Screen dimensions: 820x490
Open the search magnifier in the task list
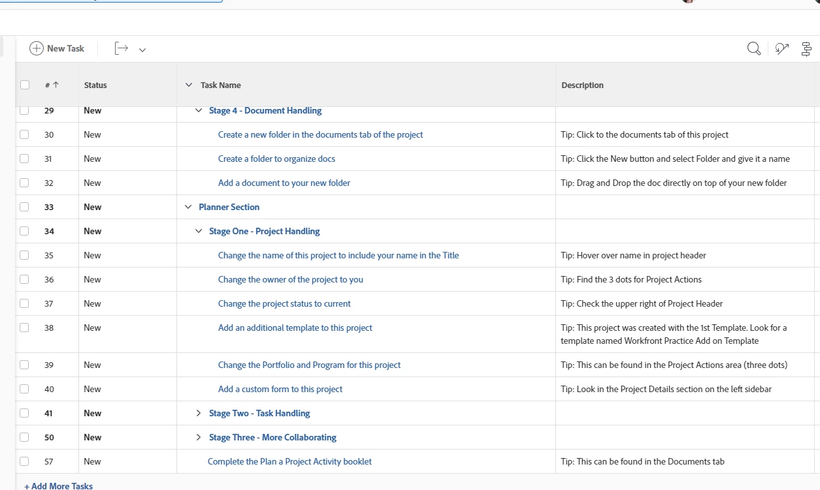tap(753, 48)
